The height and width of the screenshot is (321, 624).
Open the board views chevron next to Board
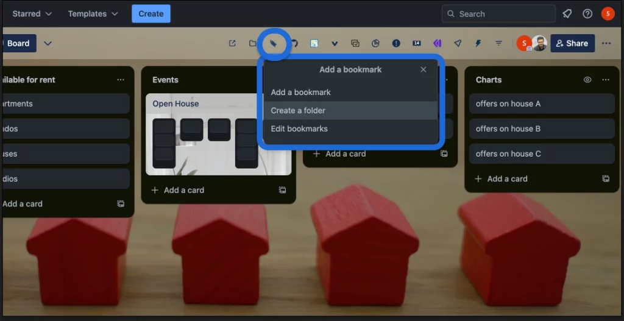pos(48,43)
